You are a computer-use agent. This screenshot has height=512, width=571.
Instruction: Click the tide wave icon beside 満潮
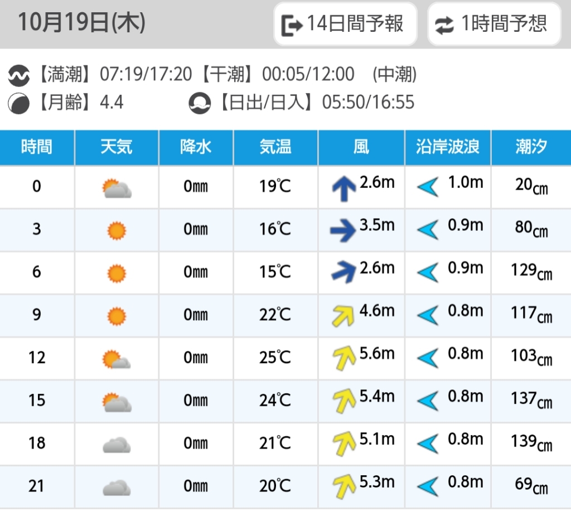click(x=18, y=75)
